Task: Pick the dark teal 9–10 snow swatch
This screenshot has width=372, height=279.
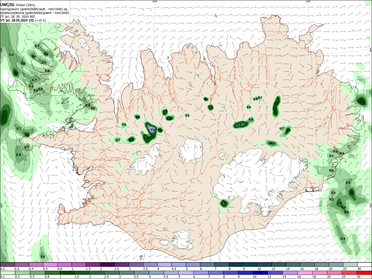Action: pos(250,265)
